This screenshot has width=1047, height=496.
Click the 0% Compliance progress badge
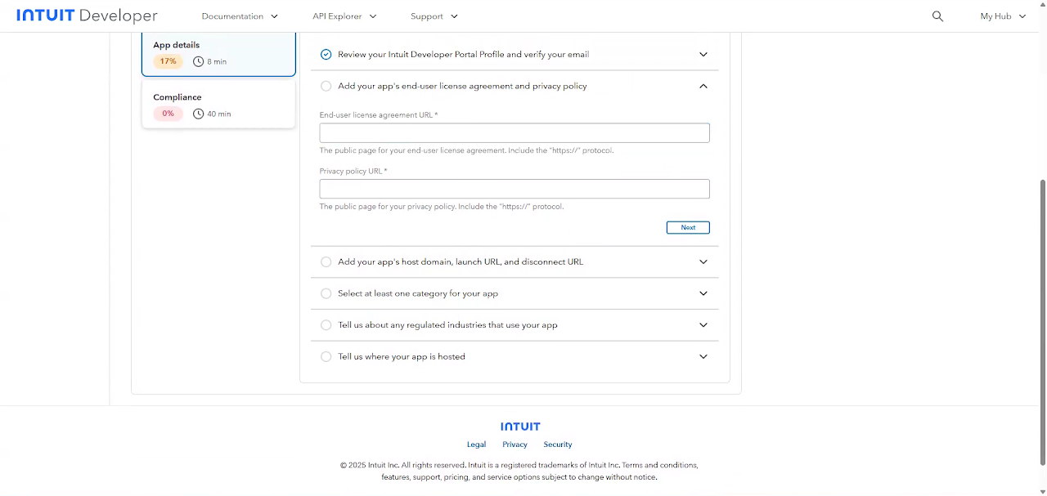[168, 114]
